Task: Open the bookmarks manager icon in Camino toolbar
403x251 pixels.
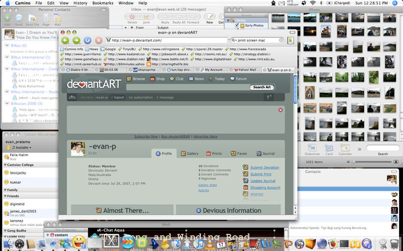Action: [291, 40]
